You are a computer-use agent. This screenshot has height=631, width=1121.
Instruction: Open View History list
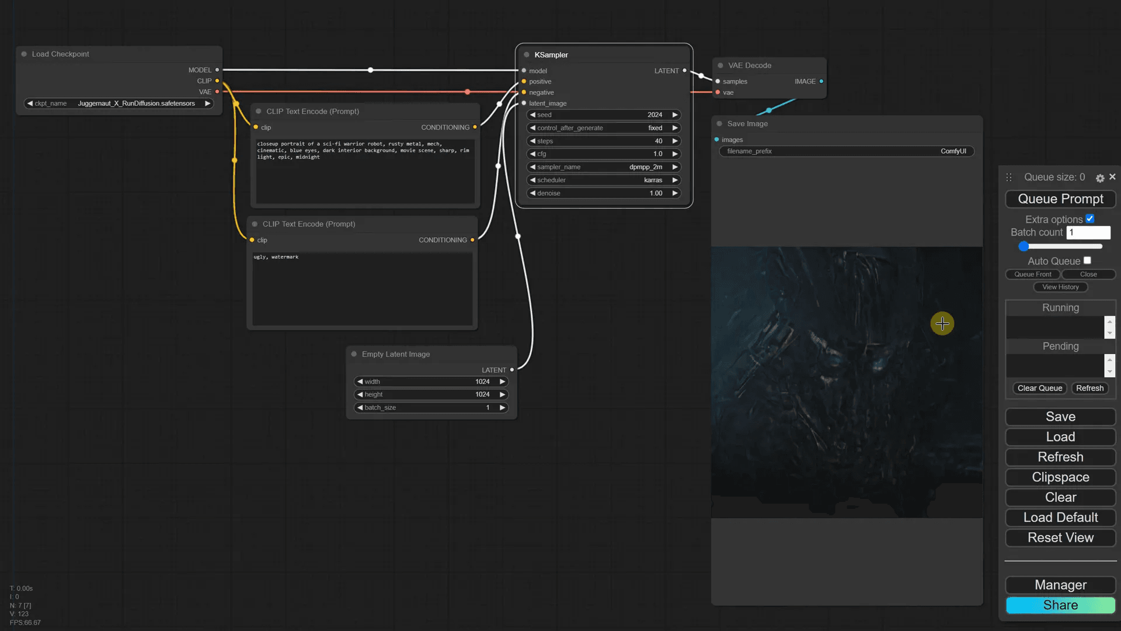(1060, 287)
